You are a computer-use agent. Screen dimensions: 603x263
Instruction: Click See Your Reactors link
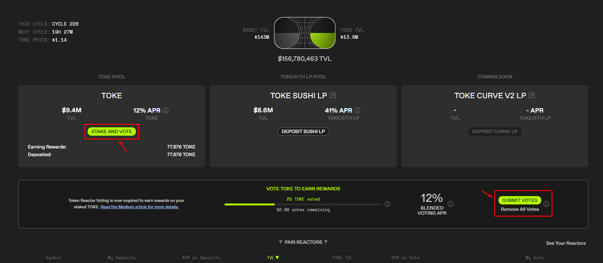click(566, 243)
